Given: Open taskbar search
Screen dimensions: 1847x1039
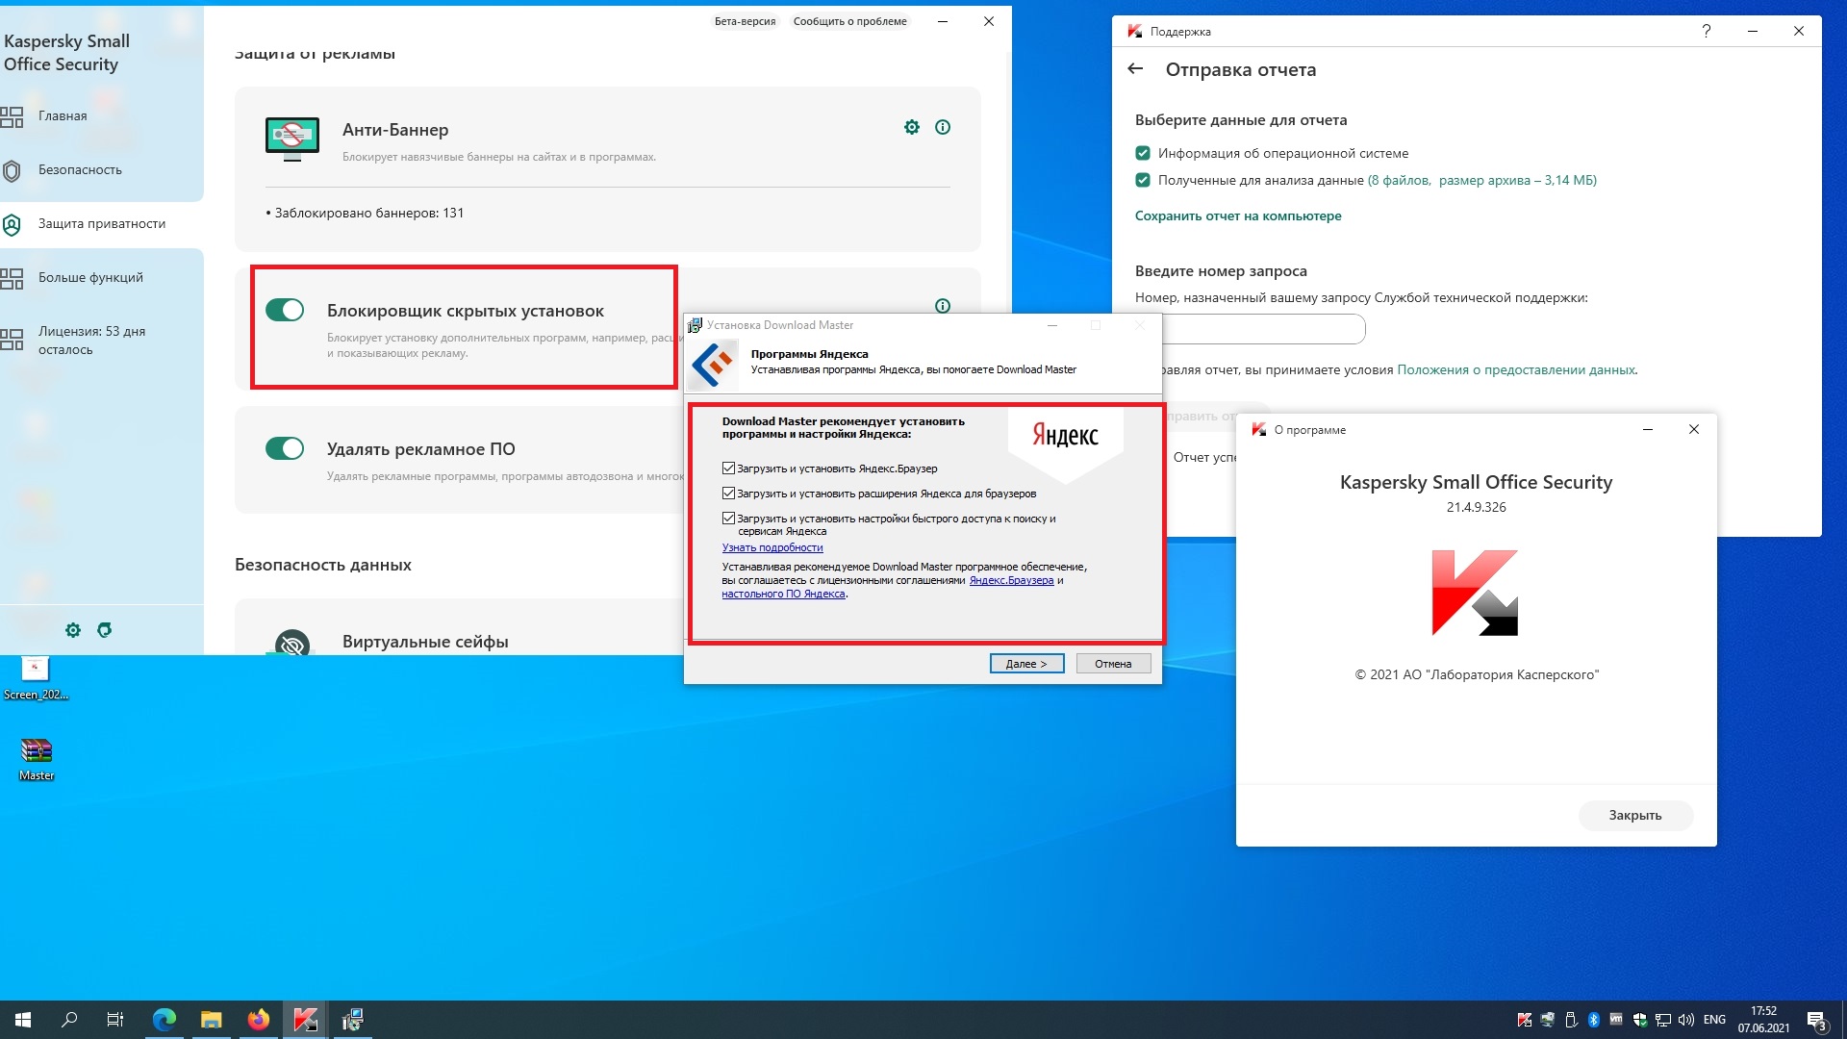Looking at the screenshot, I should 69,1020.
